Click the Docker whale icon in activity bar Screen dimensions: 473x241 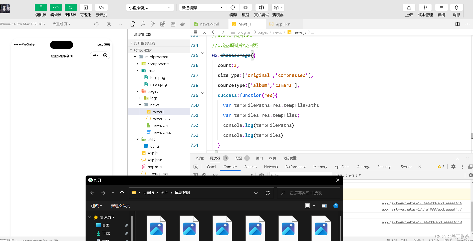click(x=183, y=24)
